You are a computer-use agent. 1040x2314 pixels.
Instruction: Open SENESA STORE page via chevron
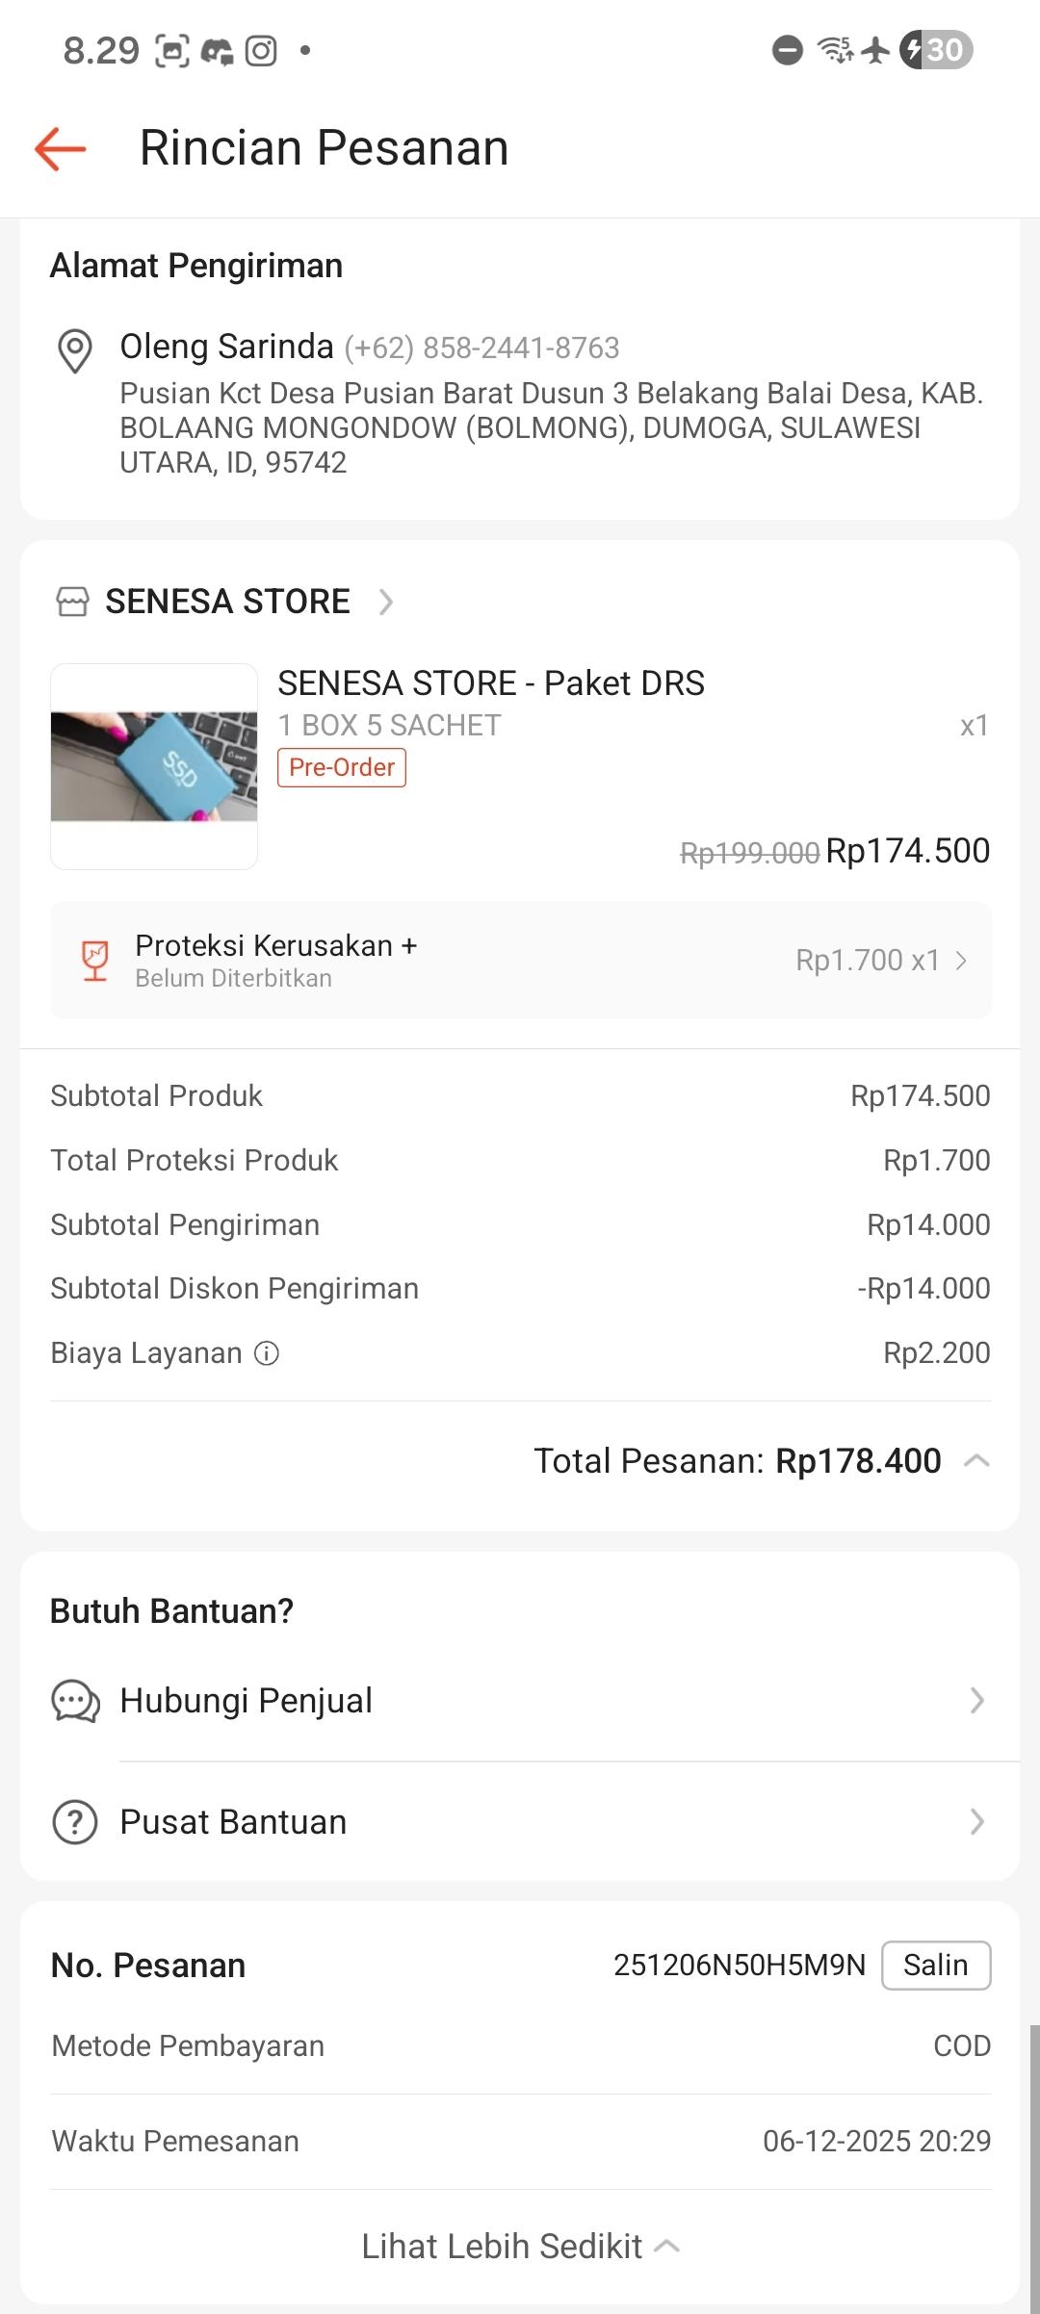[x=386, y=602]
